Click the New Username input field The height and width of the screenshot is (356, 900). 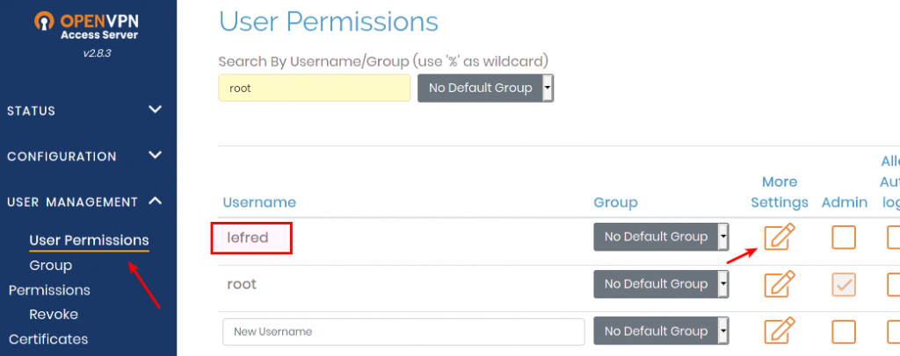point(403,332)
